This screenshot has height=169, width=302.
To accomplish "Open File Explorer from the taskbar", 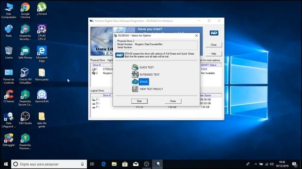I will [114, 164].
